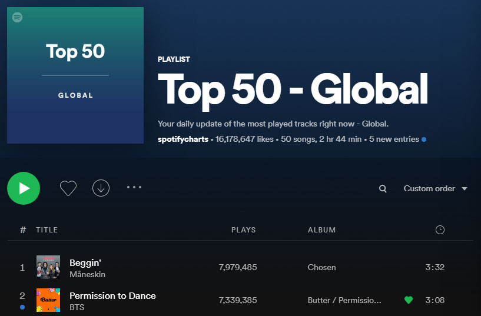
Task: Click the 16,178,647 likes text
Action: [x=244, y=139]
